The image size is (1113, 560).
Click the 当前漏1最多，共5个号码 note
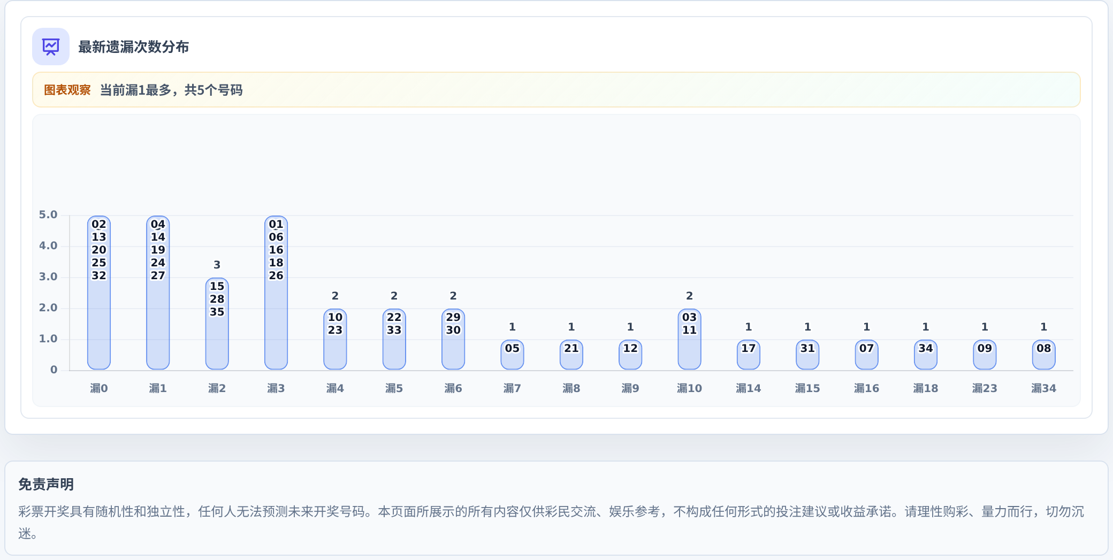[171, 90]
